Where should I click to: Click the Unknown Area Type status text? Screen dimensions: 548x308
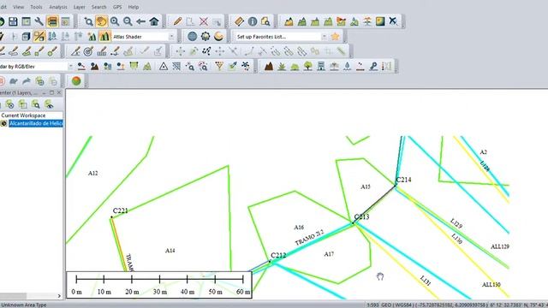click(x=23, y=305)
